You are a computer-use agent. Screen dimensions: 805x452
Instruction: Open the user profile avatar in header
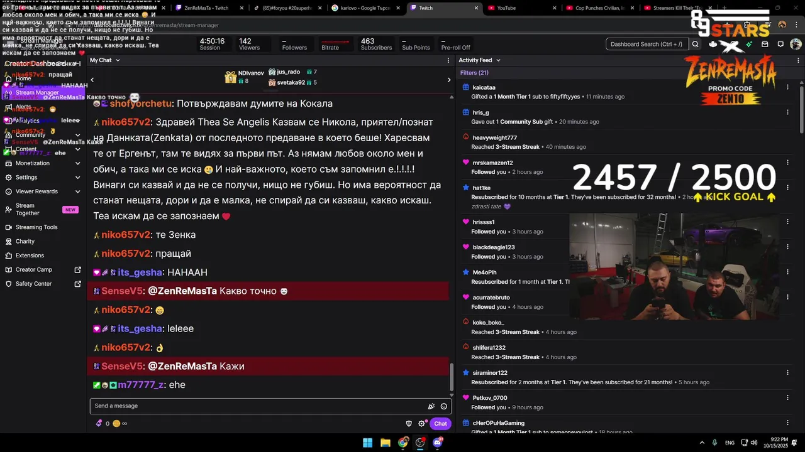tap(796, 45)
